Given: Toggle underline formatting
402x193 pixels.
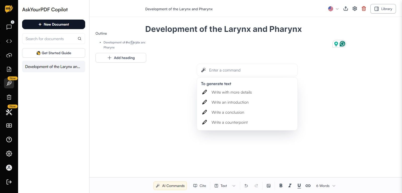Looking at the screenshot, I should tap(299, 186).
